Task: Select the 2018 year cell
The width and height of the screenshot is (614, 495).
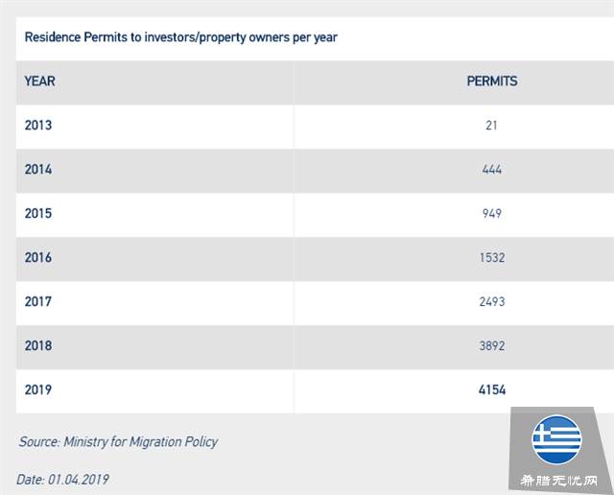Action: [x=38, y=346]
